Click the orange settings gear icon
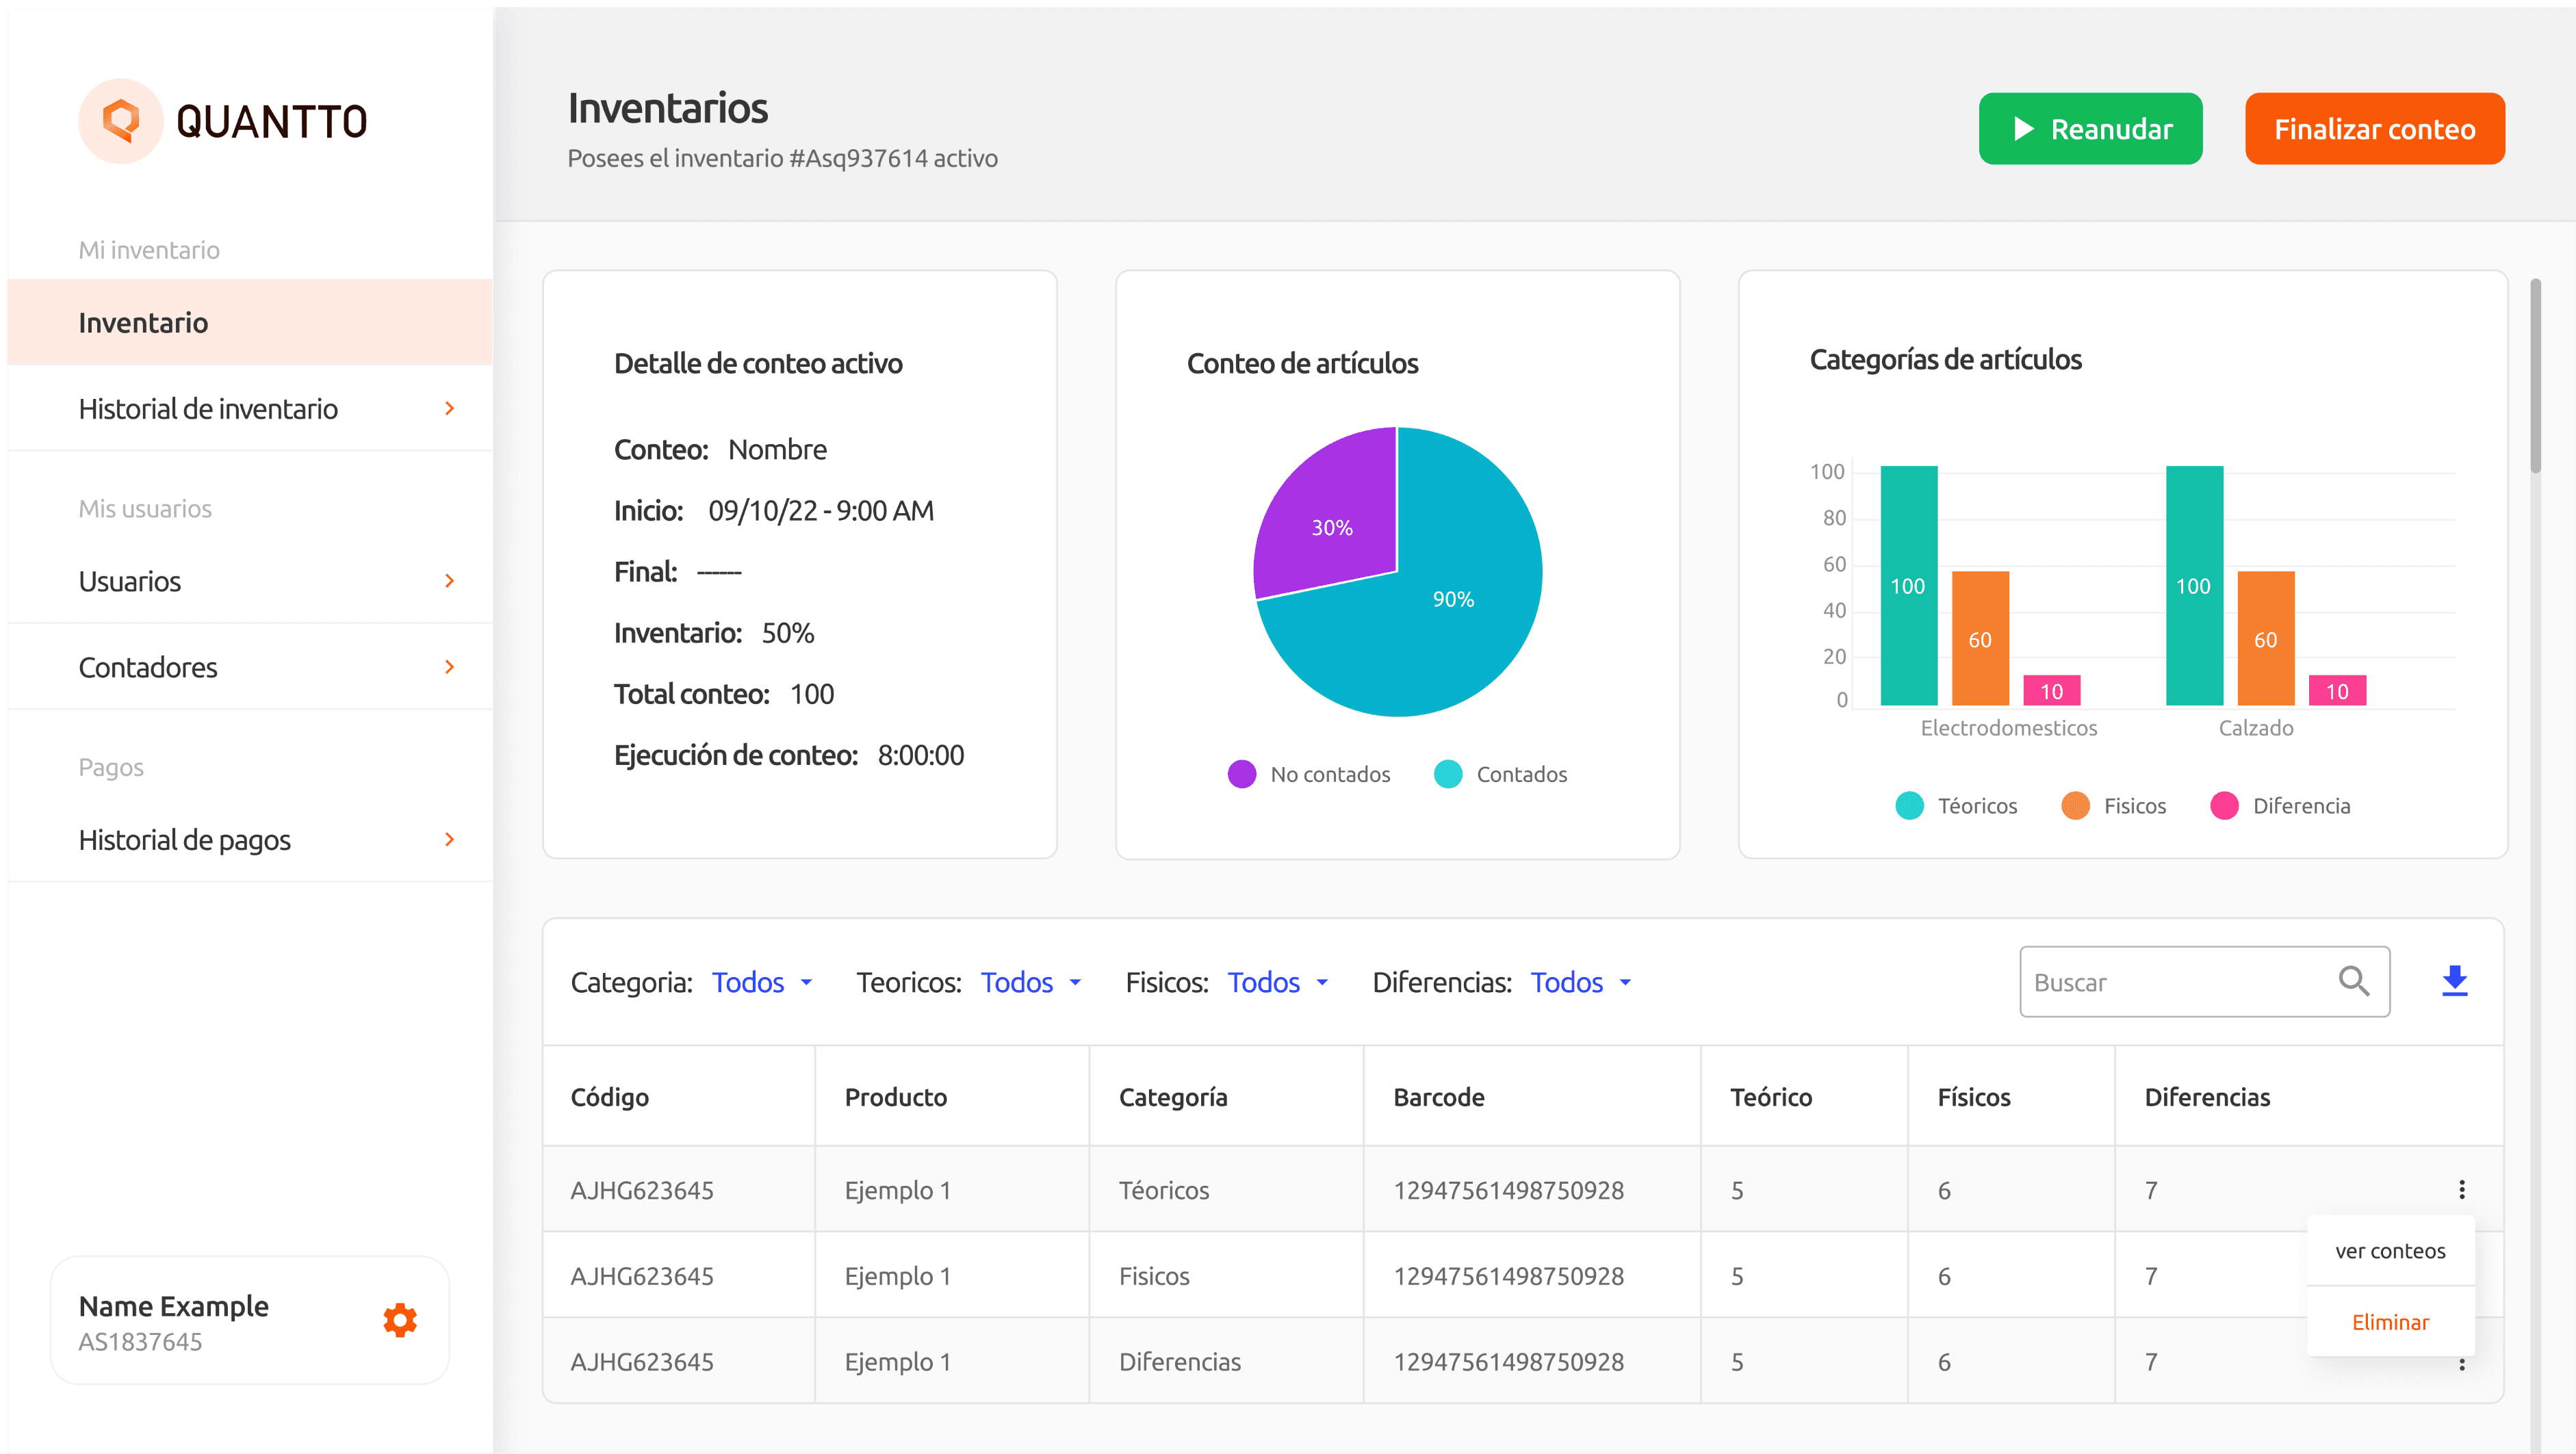Image resolution: width=2576 pixels, height=1454 pixels. (400, 1320)
